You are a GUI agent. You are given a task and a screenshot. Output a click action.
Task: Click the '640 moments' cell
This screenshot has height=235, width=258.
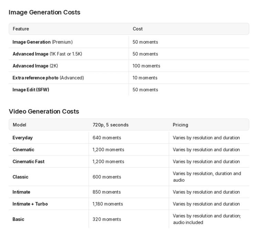(107, 138)
